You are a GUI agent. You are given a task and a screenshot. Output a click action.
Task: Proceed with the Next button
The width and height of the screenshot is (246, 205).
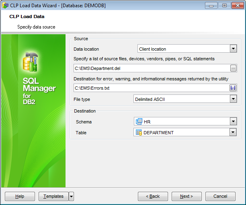point(187,196)
